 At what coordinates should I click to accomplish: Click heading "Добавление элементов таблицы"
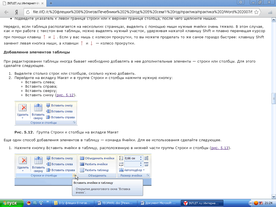point(37,52)
